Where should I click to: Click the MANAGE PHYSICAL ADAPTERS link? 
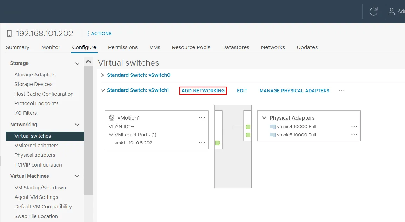(294, 90)
